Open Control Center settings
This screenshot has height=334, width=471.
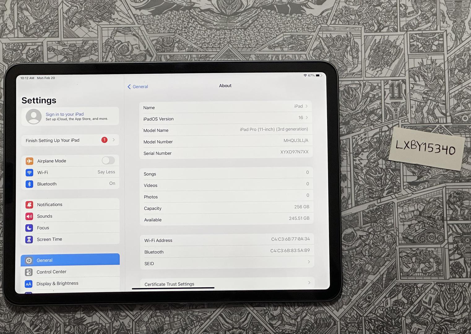[x=70, y=272]
